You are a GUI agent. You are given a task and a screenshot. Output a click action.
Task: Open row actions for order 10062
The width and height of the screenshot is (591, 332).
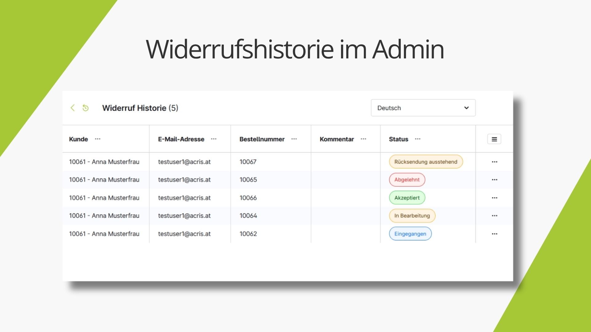[x=495, y=234]
